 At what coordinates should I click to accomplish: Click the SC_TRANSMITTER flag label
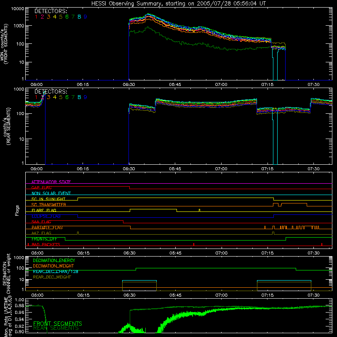coord(48,205)
